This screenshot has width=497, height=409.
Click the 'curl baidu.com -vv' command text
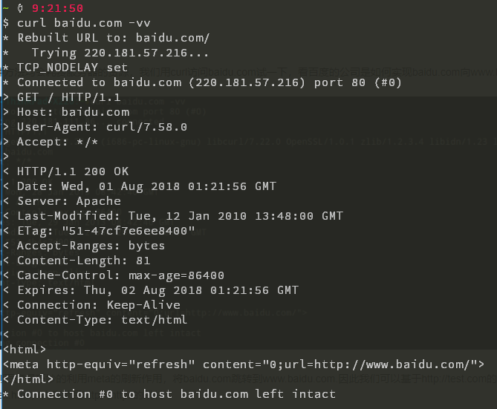tap(84, 23)
